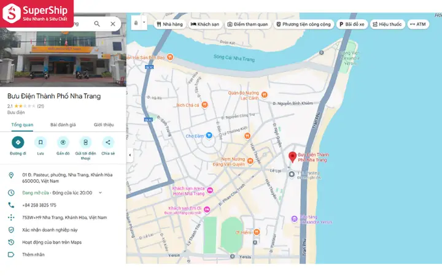Filter map by Khách sạn
Image resolution: width=442 pixels, height=276 pixels.
pyautogui.click(x=205, y=24)
